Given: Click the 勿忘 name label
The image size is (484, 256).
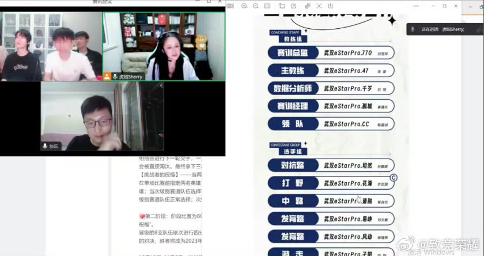Looking at the screenshot, I should coord(54,146).
